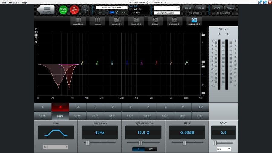Click the camera snapshot icon beside graph
The image size is (272, 153).
click(36, 32)
